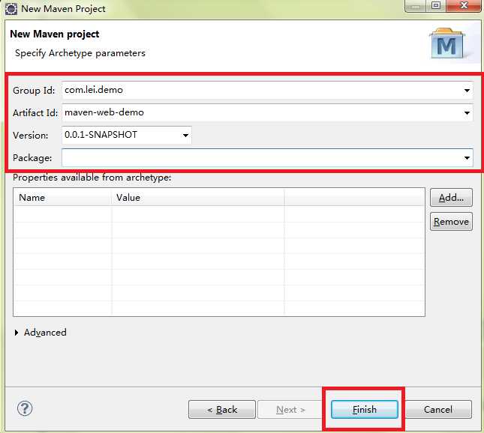Click the Name column header
Image resolution: width=484 pixels, height=433 pixels.
pyautogui.click(x=62, y=198)
